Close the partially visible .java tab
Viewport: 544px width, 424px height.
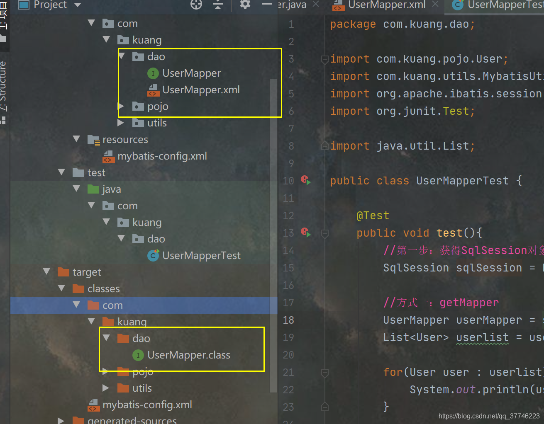point(316,4)
